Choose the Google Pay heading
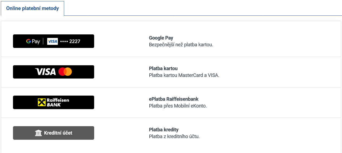This screenshot has height=153, width=342. click(161, 38)
